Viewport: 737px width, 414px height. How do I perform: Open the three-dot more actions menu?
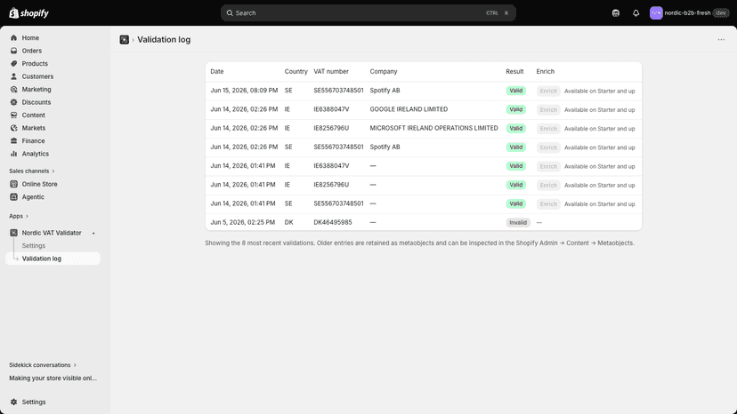pyautogui.click(x=721, y=40)
